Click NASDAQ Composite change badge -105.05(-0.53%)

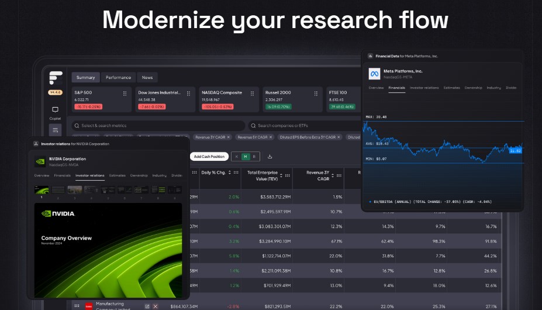[x=218, y=107]
